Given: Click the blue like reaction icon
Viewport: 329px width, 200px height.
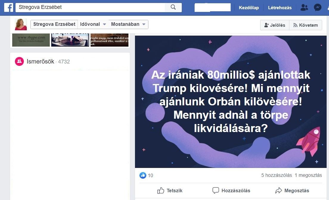Looking at the screenshot, I should [x=143, y=175].
